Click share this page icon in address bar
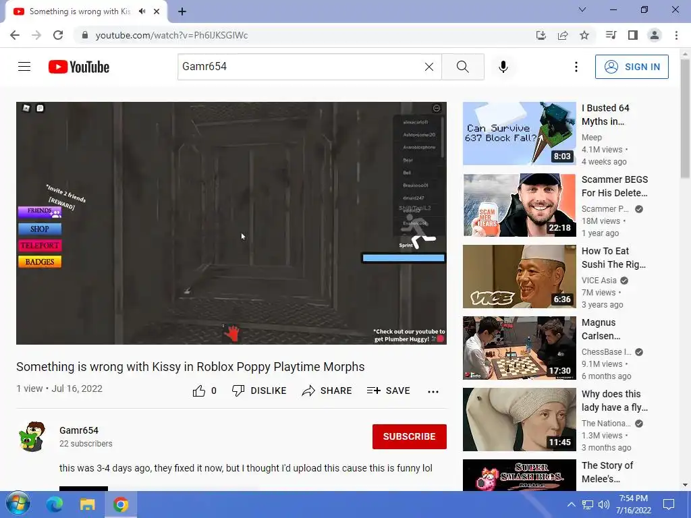691x518 pixels. click(x=563, y=35)
